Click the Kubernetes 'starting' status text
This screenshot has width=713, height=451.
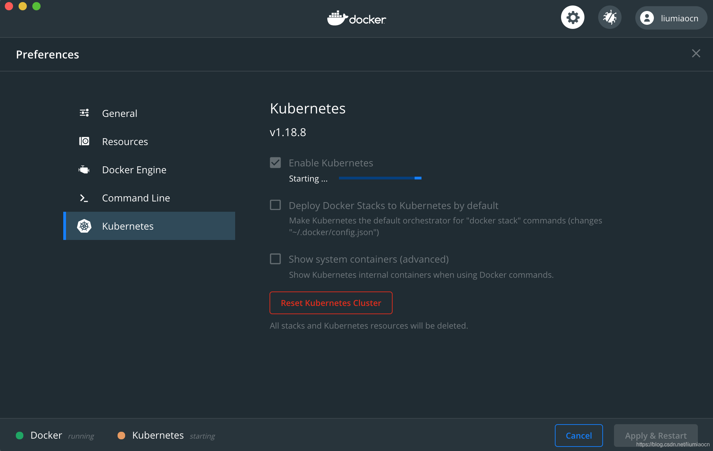coord(202,436)
